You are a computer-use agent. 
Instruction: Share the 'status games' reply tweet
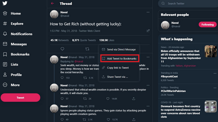[x=134, y=119]
